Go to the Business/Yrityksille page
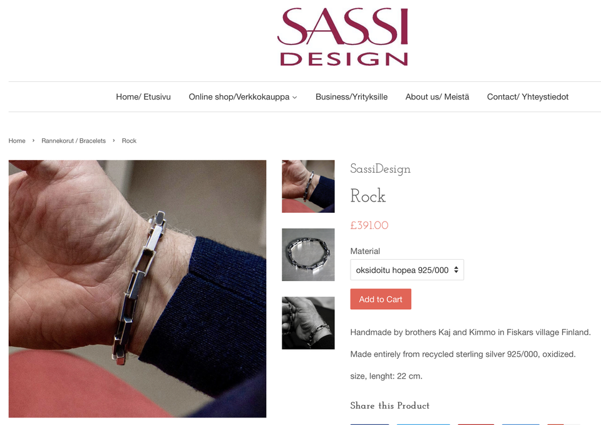The width and height of the screenshot is (601, 425). (351, 97)
